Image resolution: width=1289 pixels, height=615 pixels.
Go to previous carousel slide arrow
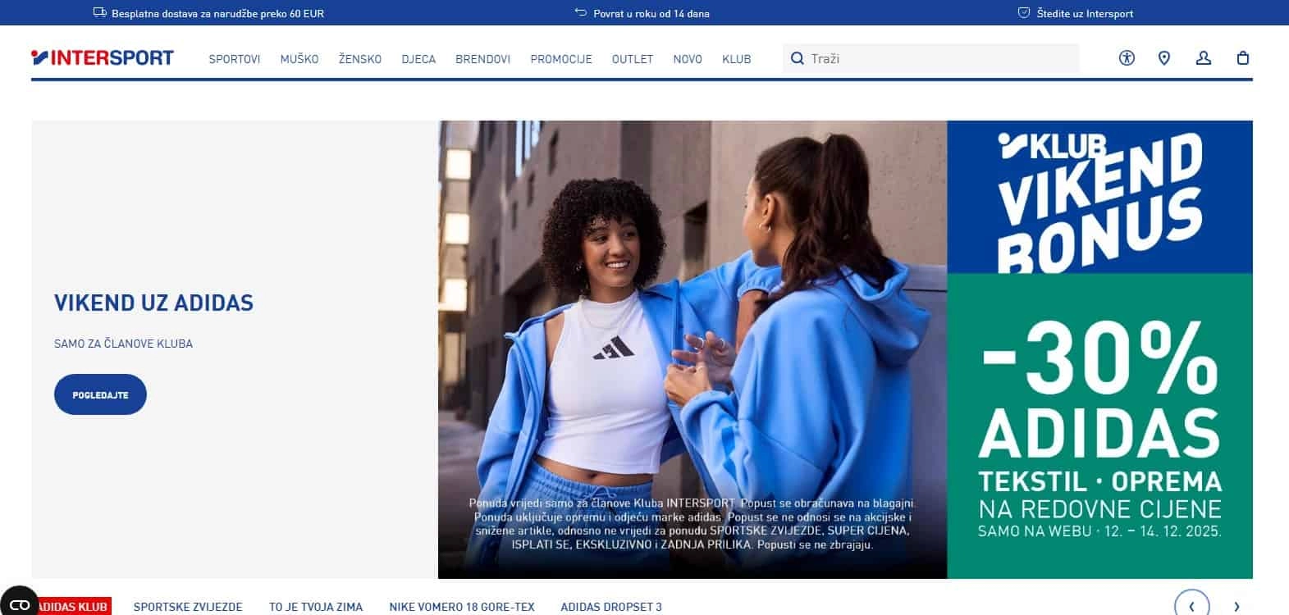pyautogui.click(x=1191, y=606)
